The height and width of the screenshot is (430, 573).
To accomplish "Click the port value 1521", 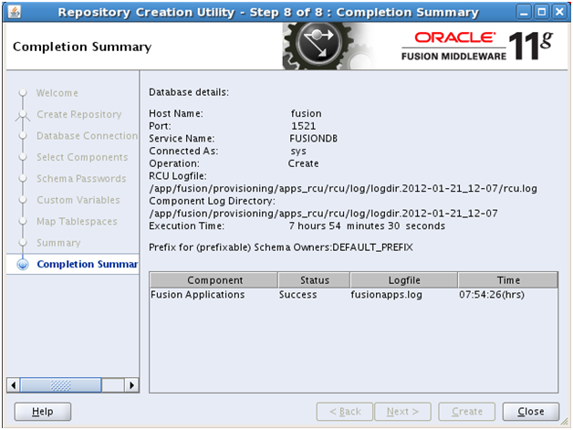I will pos(303,126).
